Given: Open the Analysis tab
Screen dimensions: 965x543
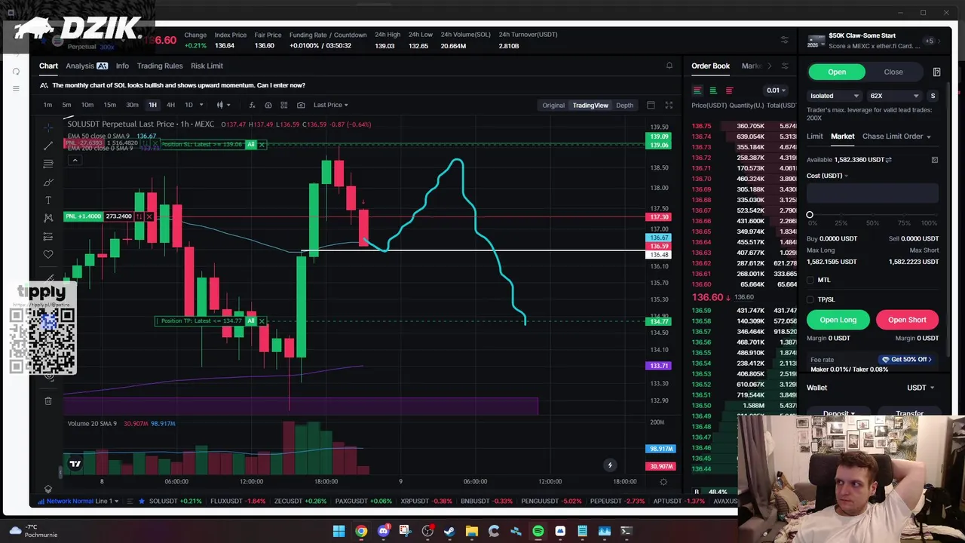Looking at the screenshot, I should (x=86, y=66).
